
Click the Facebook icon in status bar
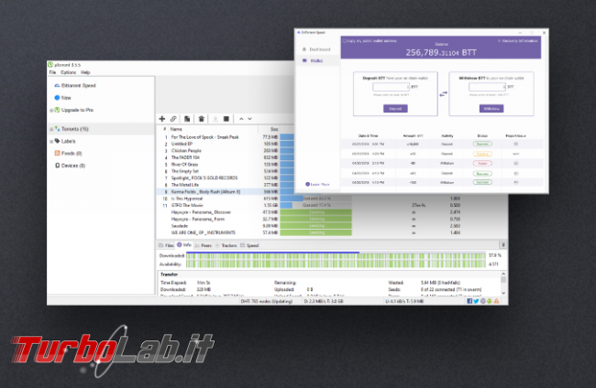pyautogui.click(x=469, y=301)
